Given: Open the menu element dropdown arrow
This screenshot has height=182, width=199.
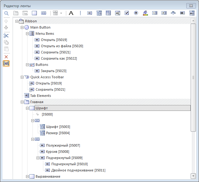Looking at the screenshot, I should click(61, 13).
